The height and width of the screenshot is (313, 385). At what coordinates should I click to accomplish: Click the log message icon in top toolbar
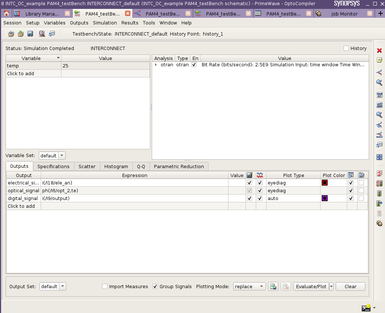pos(52,34)
